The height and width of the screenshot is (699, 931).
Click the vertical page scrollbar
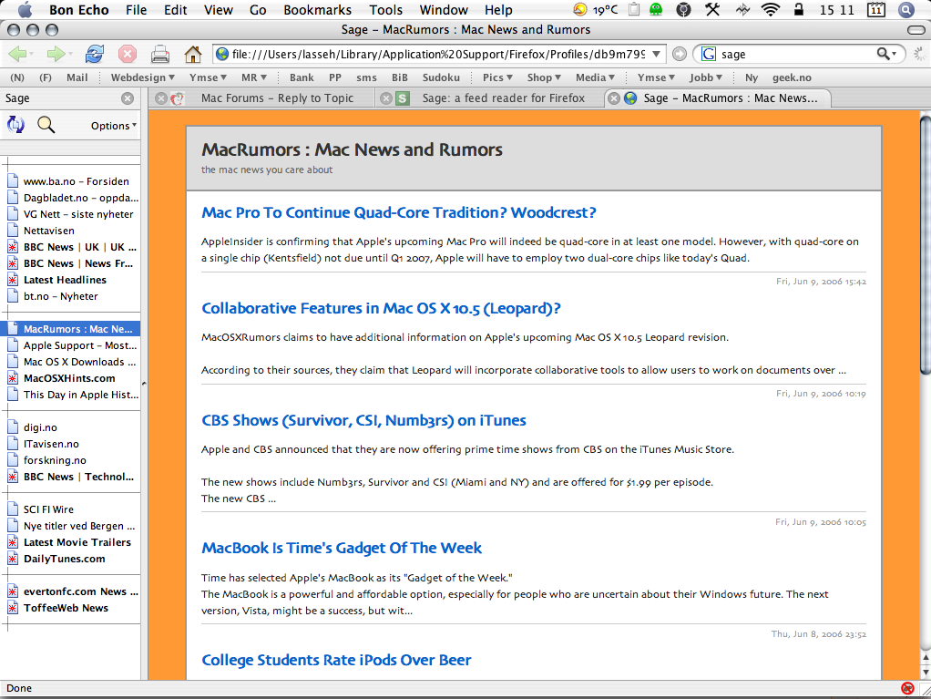coord(925,246)
